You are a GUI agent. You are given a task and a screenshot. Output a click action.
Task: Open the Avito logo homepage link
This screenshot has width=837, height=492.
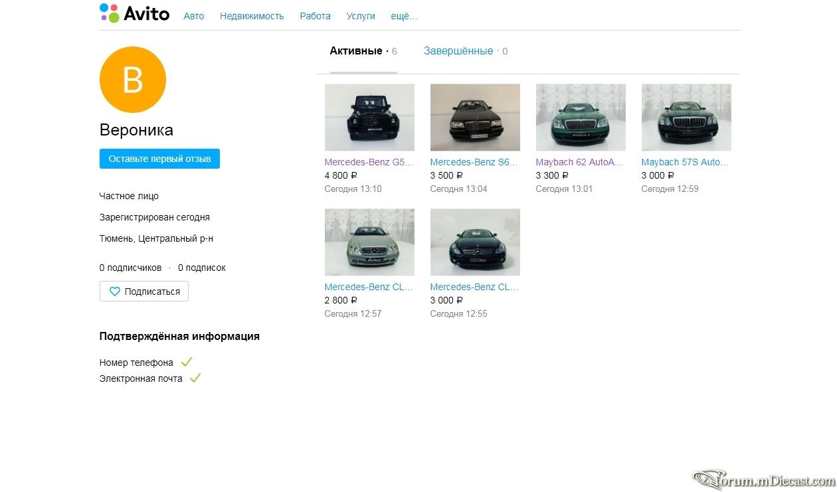[x=134, y=14]
